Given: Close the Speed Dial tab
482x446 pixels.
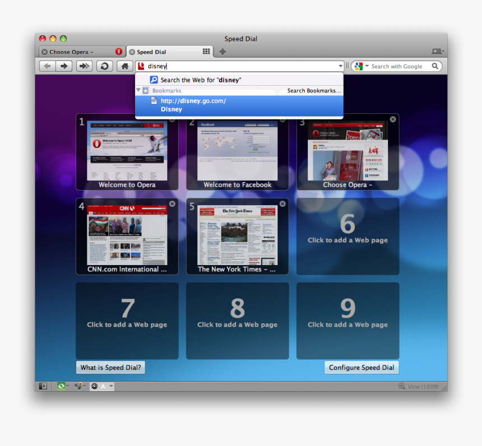Looking at the screenshot, I should pyautogui.click(x=132, y=52).
